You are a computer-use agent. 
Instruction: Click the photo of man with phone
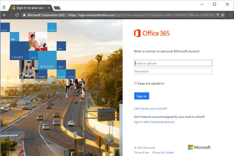(x=29, y=69)
